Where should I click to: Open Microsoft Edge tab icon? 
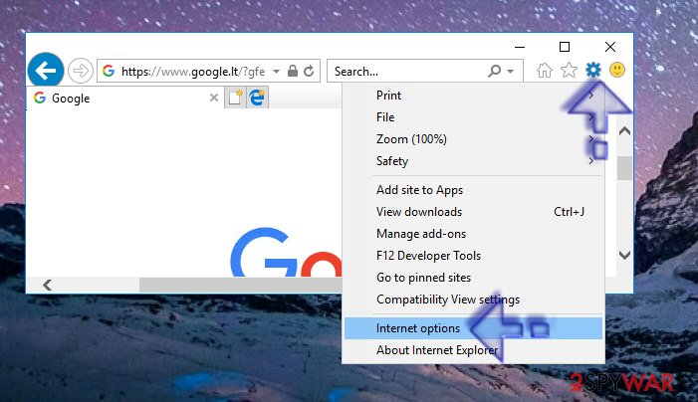pyautogui.click(x=257, y=98)
